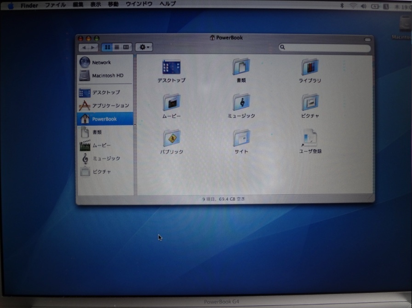Click the search magnifier icon
Viewport: 412px width, 308px height.
click(282, 47)
